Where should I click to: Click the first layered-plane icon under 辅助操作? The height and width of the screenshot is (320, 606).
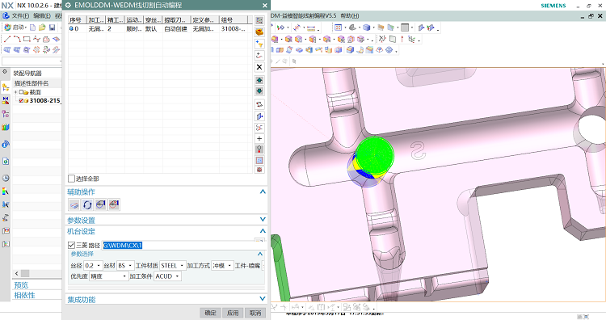[74, 204]
